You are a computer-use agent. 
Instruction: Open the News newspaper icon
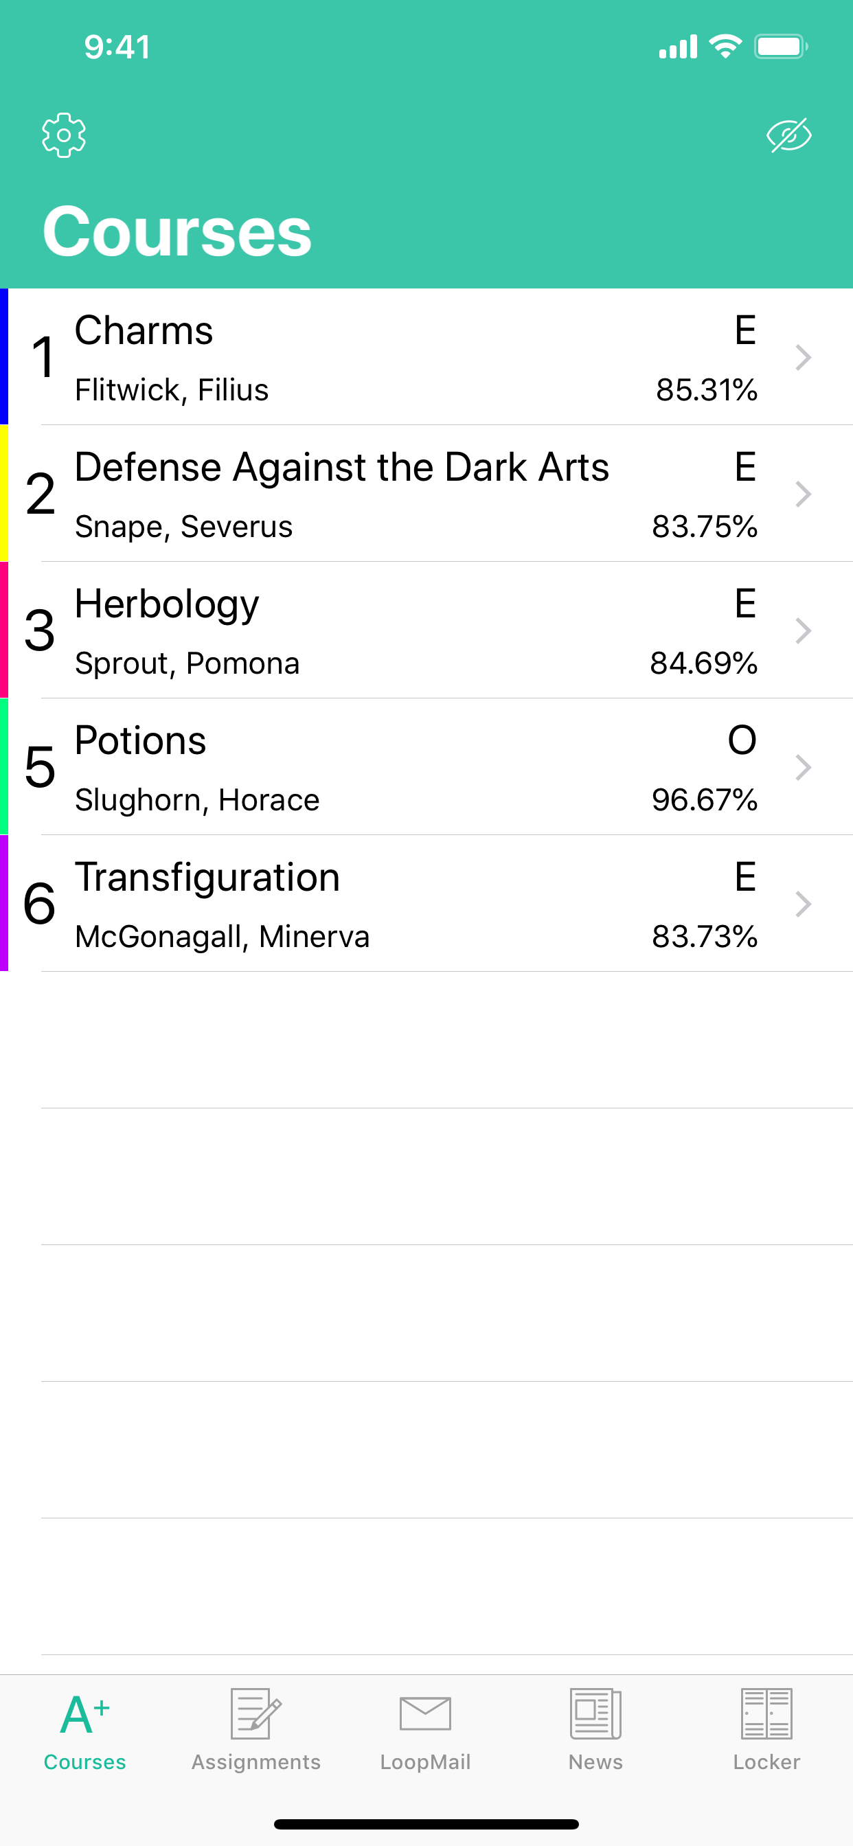595,1713
